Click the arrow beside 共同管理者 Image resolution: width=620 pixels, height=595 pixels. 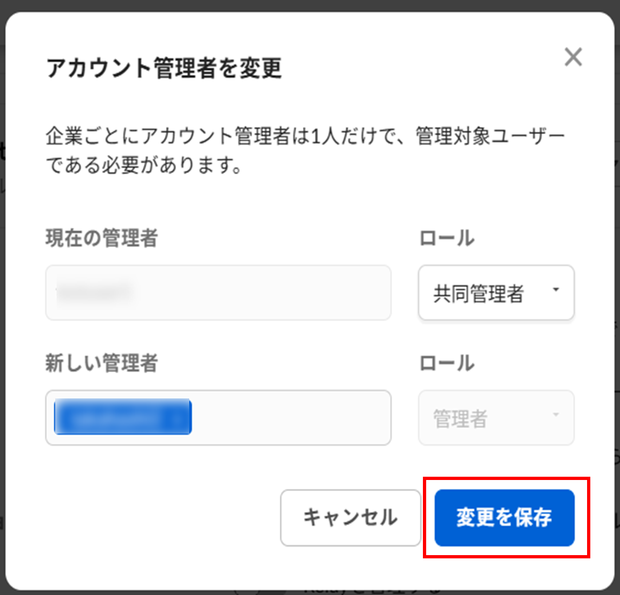pos(556,290)
